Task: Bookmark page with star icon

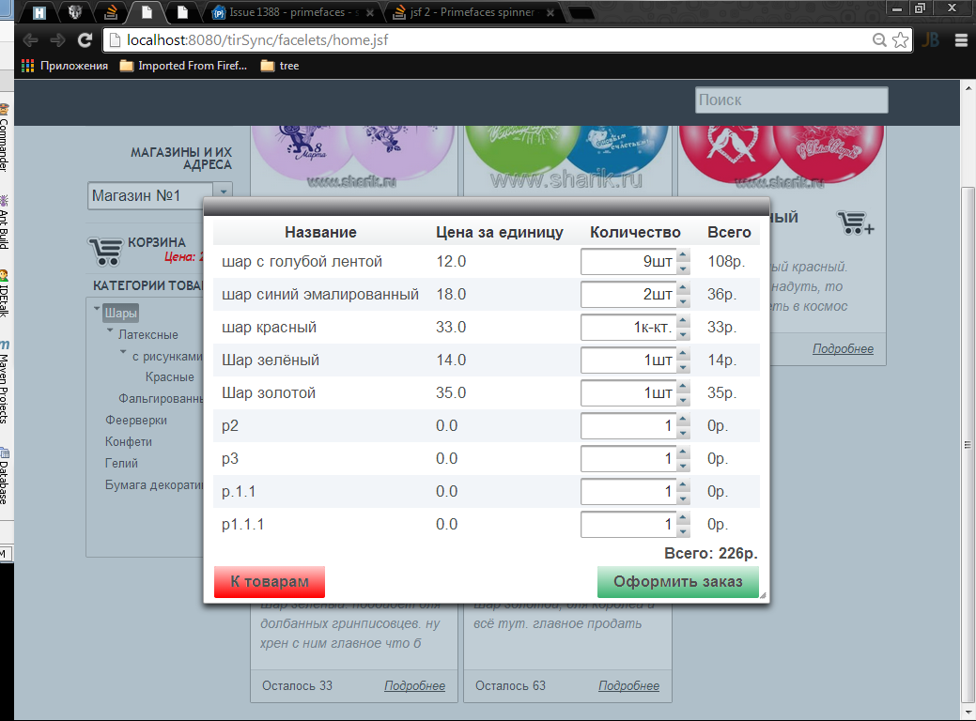Action: coord(900,40)
